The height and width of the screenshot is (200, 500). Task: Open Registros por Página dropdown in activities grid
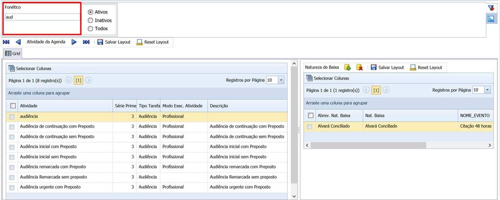click(x=281, y=80)
